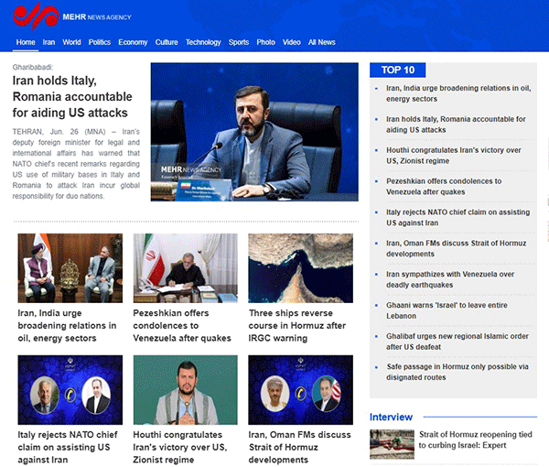
Task: Open the Home menu tab
Action: click(x=26, y=42)
